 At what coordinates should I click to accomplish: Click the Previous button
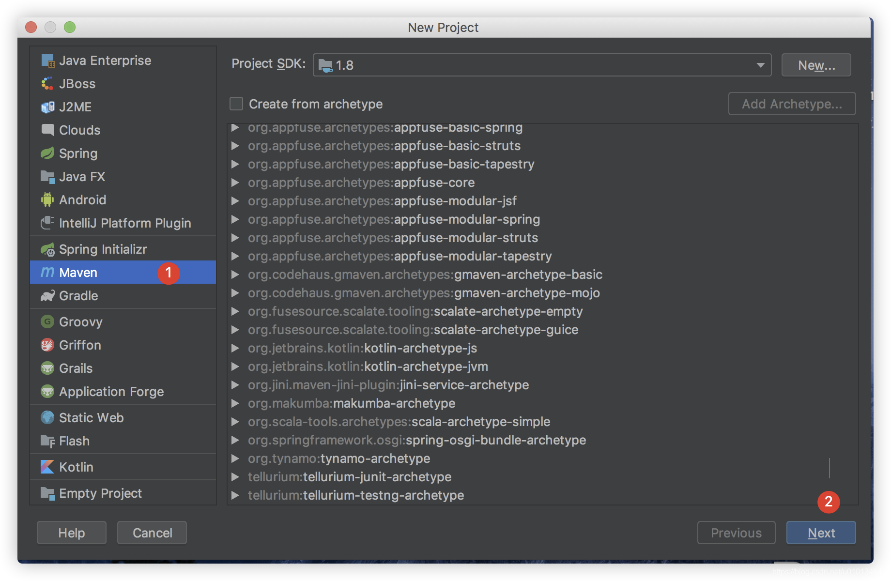point(737,533)
